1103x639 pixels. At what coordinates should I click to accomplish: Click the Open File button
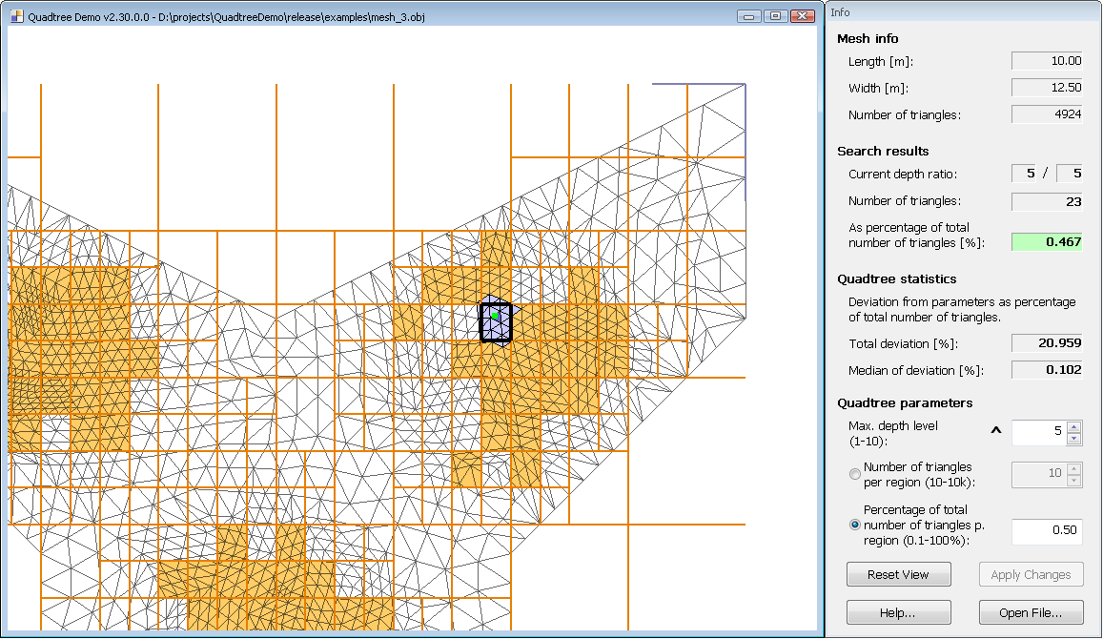[x=1031, y=611]
